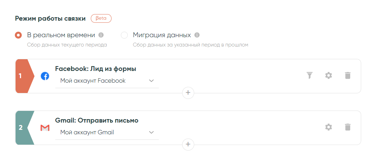This screenshot has height=156, width=376.
Task: Delete the Facebook lead step
Action: click(x=348, y=75)
